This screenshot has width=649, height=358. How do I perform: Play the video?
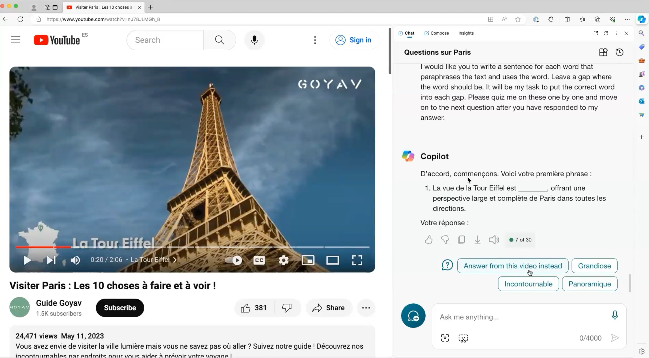tap(27, 260)
